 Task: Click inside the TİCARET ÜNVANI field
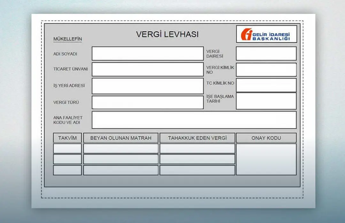coord(147,69)
